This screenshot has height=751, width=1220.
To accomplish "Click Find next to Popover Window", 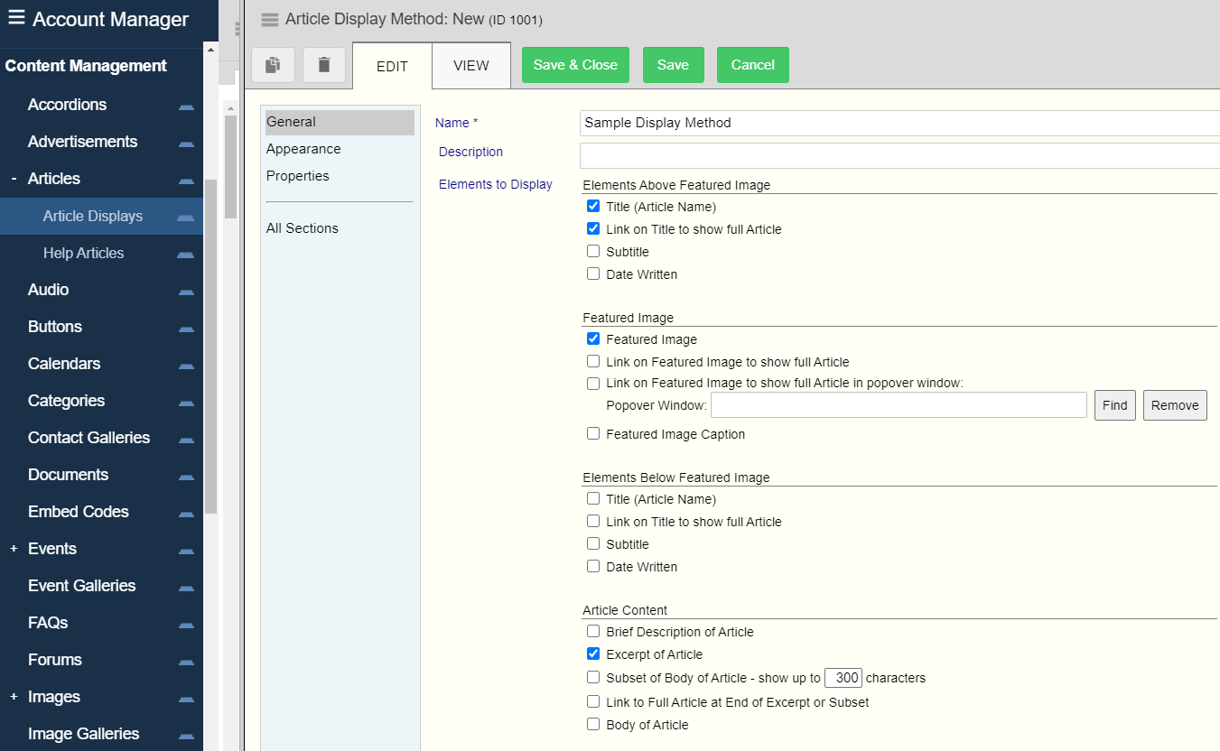I will [x=1114, y=405].
